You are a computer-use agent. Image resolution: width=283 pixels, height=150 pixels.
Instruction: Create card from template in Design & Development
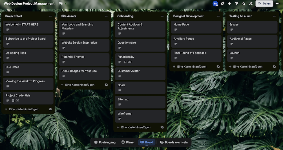click(218, 66)
